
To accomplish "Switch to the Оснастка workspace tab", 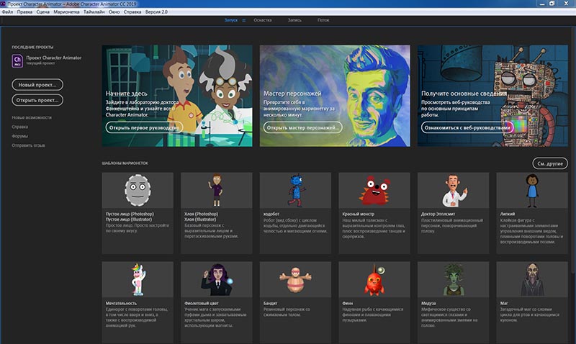I will click(x=262, y=20).
